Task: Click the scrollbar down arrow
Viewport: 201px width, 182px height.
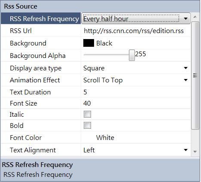Action: (195, 152)
